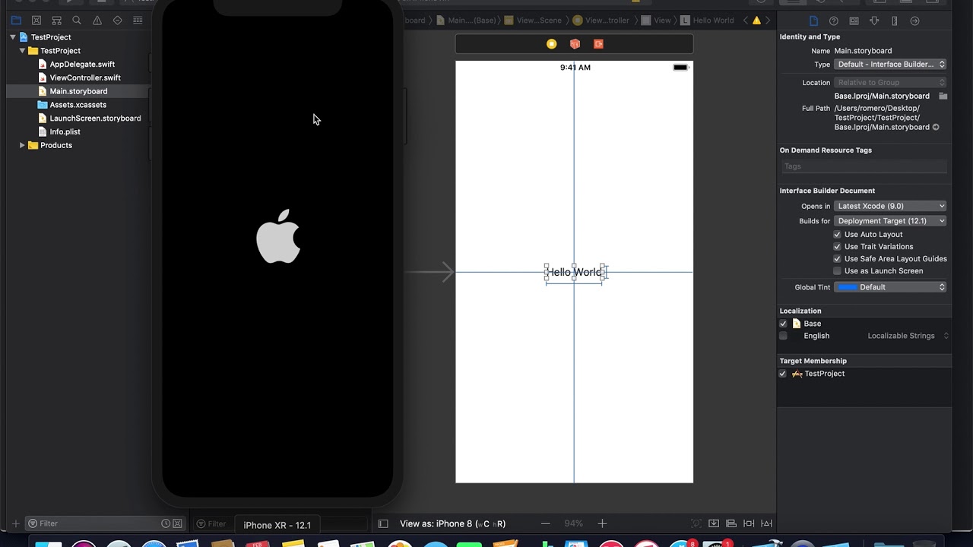Open the Location dropdown

click(890, 83)
